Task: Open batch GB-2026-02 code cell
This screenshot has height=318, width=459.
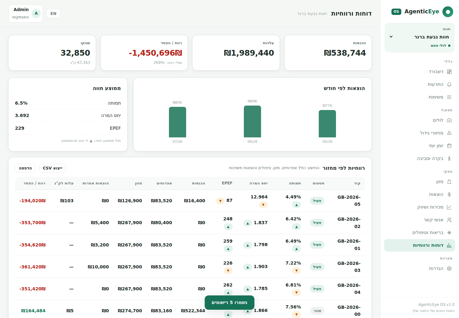Action: tap(349, 223)
